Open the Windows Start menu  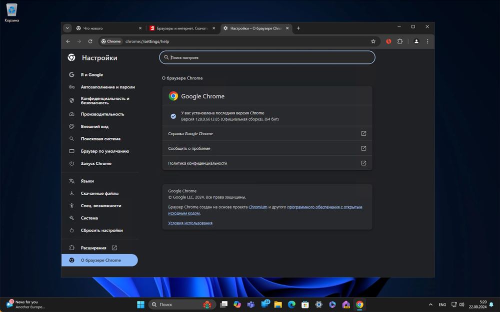140,305
